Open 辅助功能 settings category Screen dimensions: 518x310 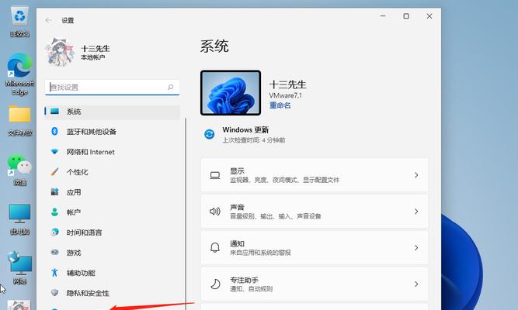click(113, 273)
